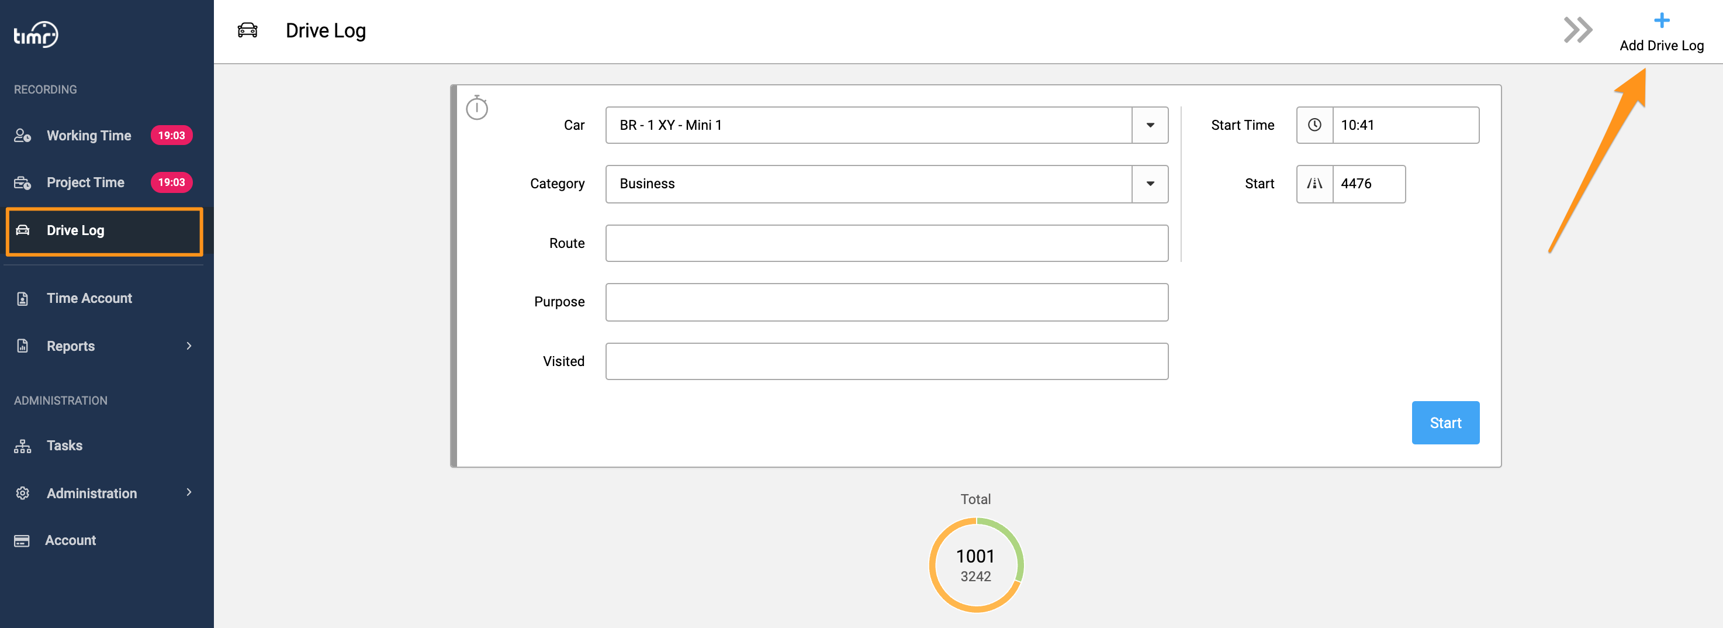This screenshot has width=1723, height=628.
Task: Click the Project Time 19:03 badge
Action: (x=171, y=182)
